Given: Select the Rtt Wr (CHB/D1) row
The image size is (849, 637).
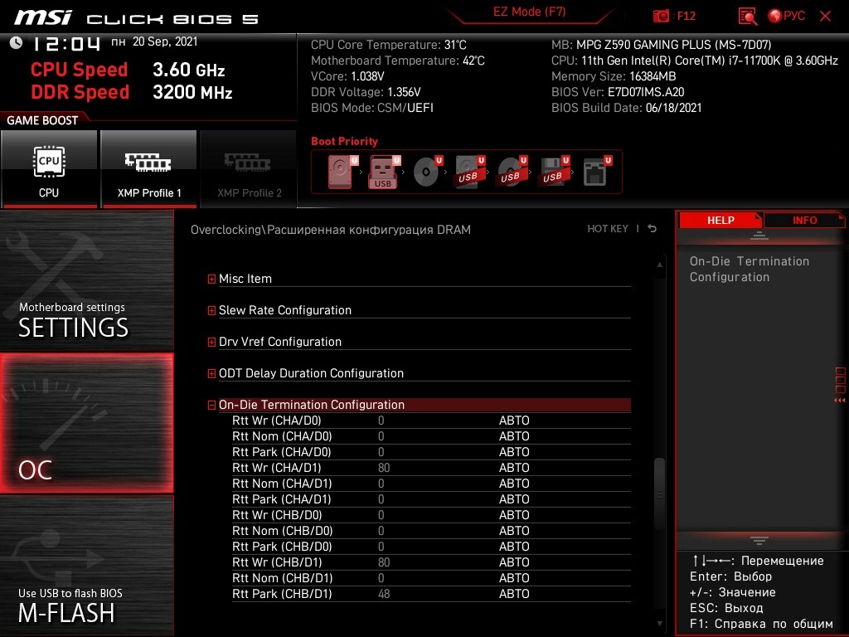Looking at the screenshot, I should (x=431, y=562).
